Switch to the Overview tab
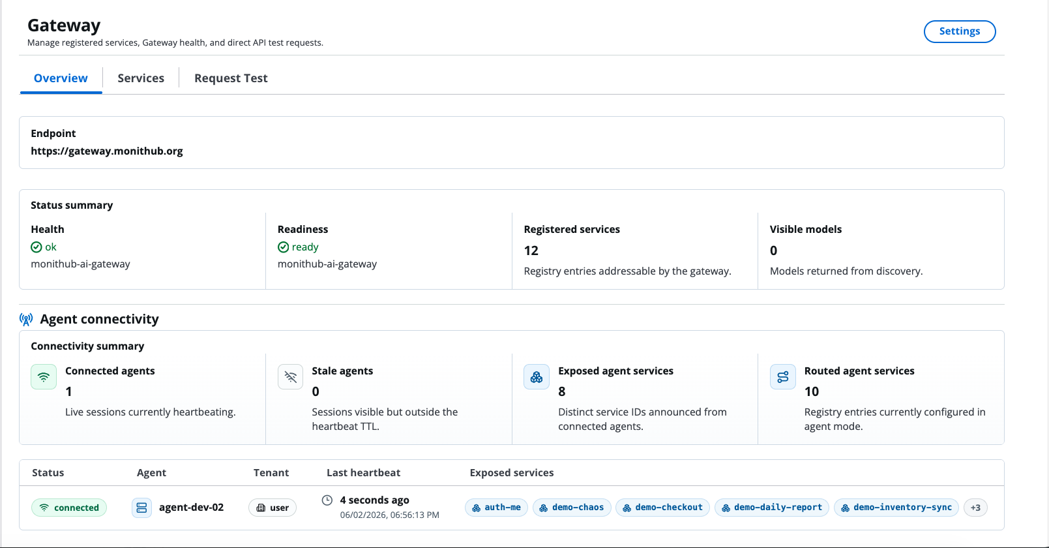Screen dimensions: 1049x548 (x=61, y=78)
